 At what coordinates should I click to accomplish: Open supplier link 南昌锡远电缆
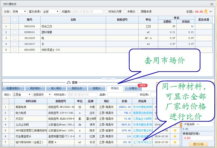point(143,113)
